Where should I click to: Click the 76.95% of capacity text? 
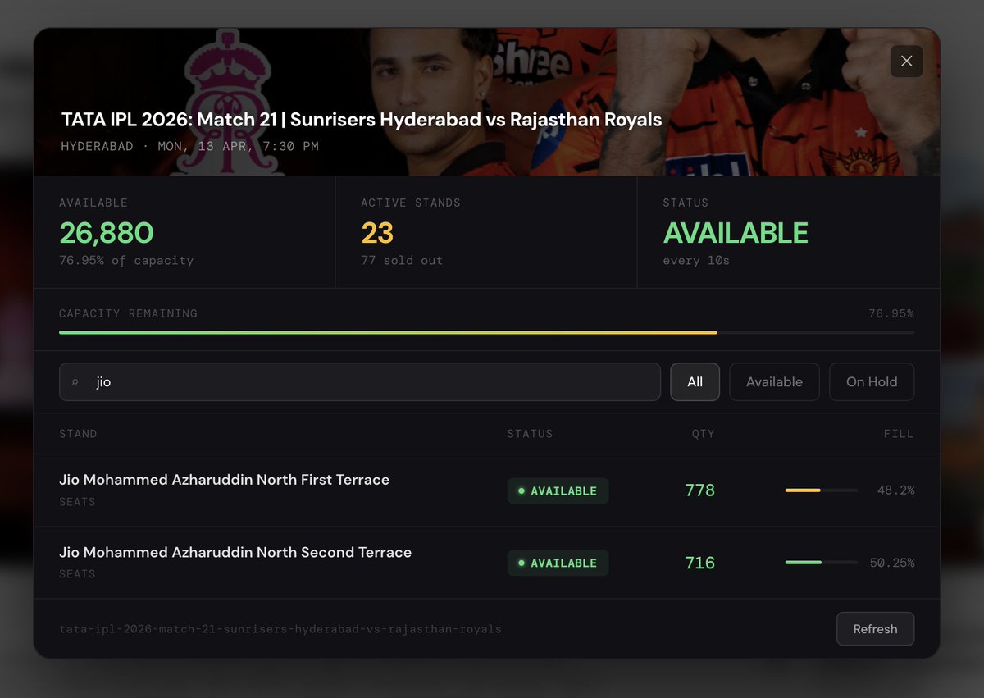[126, 261]
